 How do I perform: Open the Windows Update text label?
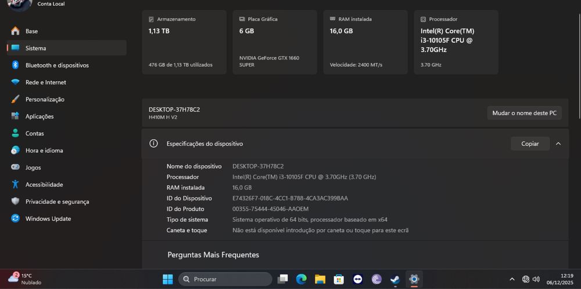pyautogui.click(x=48, y=219)
